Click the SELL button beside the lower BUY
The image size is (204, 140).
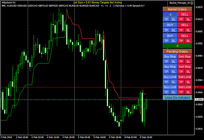[185, 36]
